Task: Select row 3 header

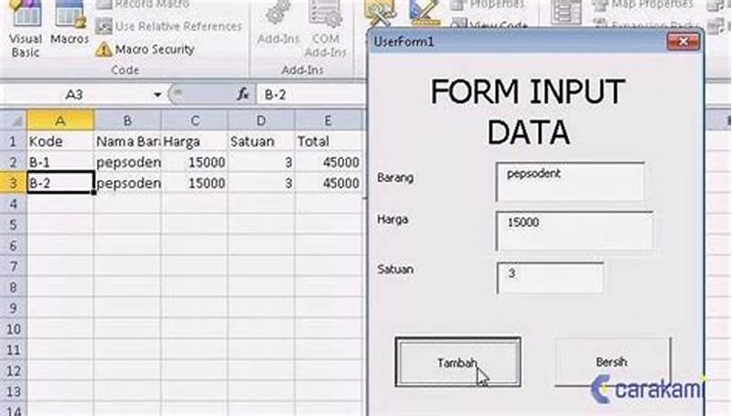Action: point(13,183)
